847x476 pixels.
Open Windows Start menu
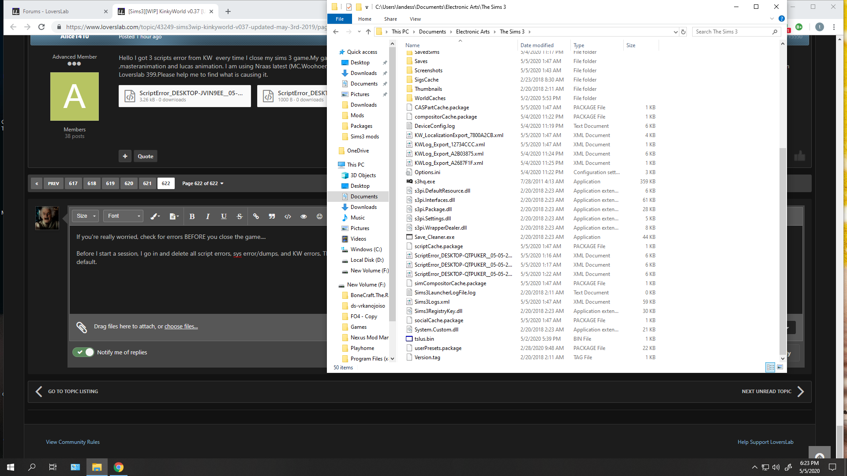[11, 467]
